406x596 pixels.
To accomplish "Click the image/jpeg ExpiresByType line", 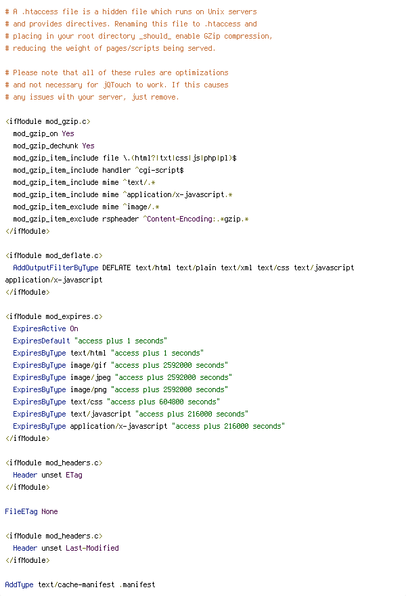I will pyautogui.click(x=122, y=377).
